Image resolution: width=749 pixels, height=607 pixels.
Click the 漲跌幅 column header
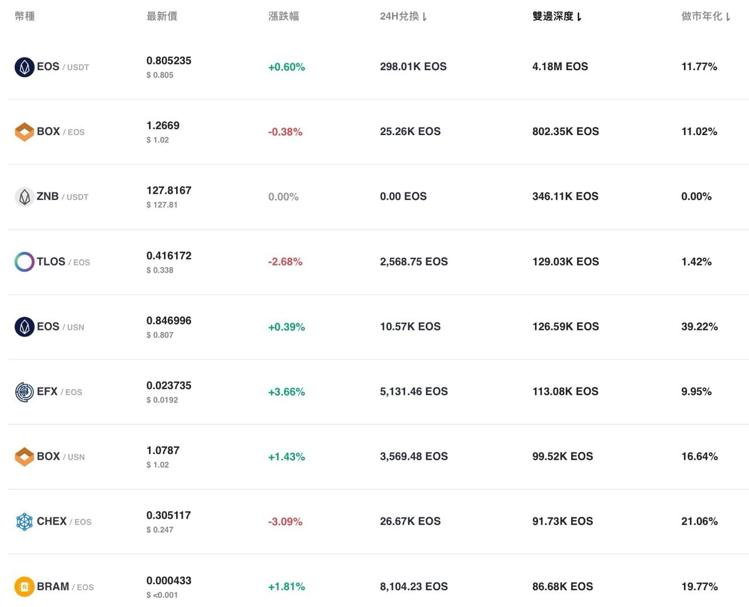283,16
